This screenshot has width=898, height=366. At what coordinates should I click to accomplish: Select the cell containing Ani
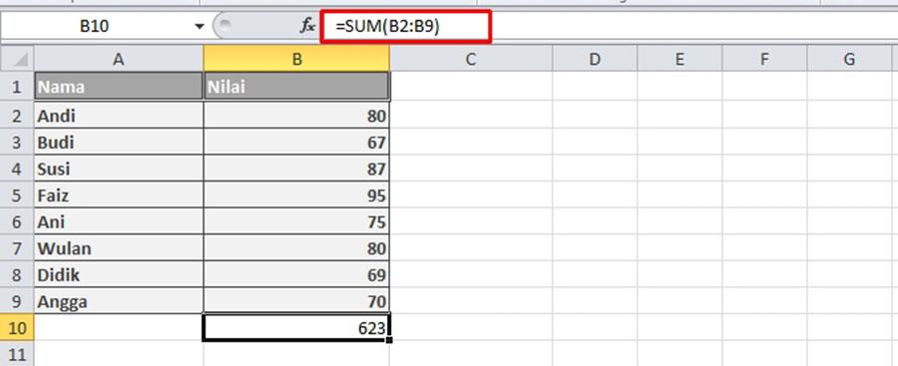click(119, 222)
